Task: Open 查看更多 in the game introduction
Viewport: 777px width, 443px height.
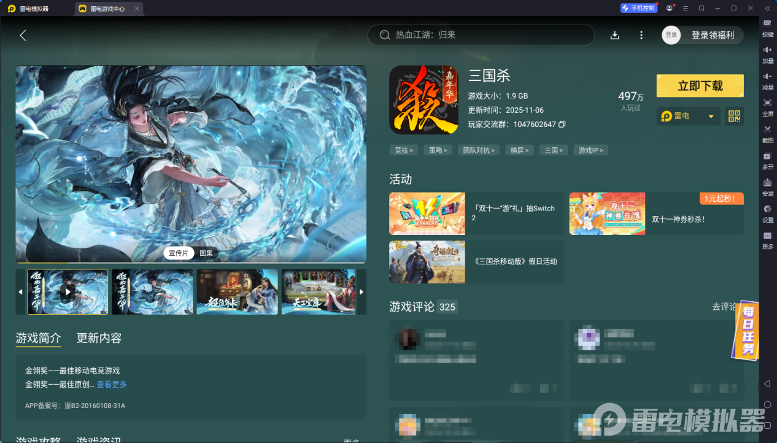Action: tap(111, 384)
